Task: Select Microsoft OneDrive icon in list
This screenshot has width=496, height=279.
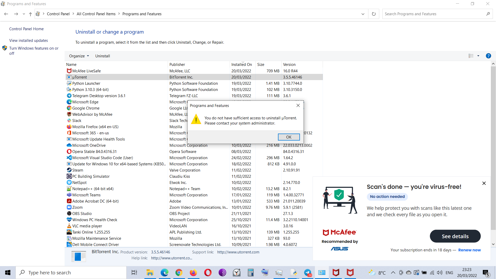Action: click(69, 145)
